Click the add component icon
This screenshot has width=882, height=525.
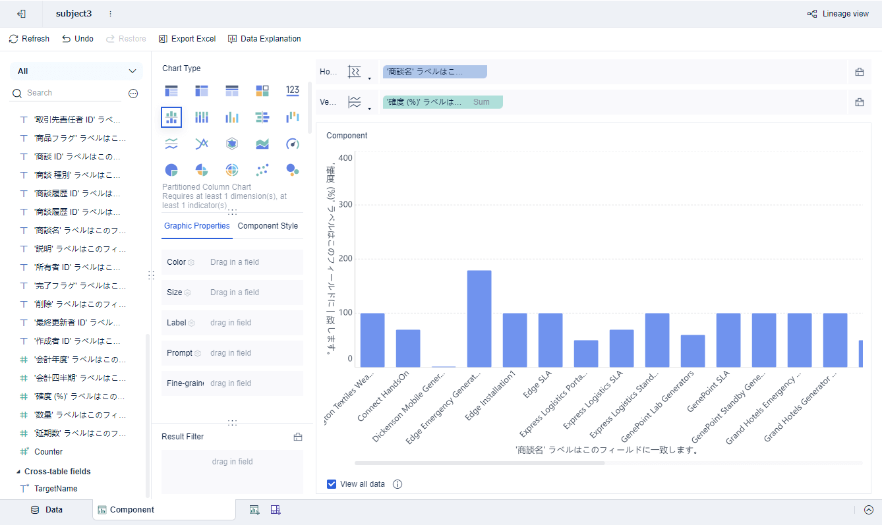[x=254, y=510]
